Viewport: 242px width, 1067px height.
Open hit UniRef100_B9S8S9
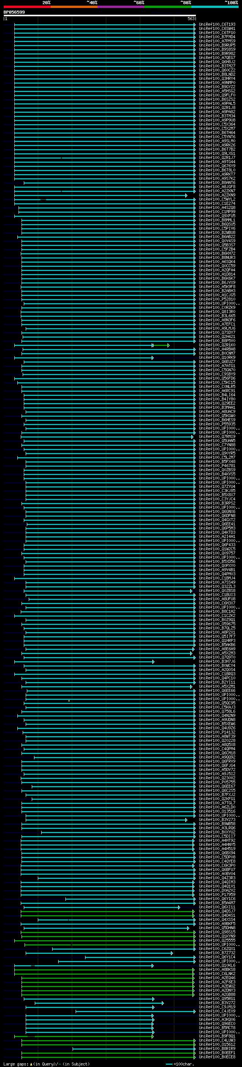click(217, 49)
